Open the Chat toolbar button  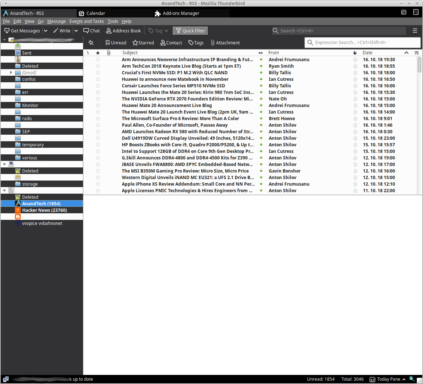pyautogui.click(x=91, y=31)
